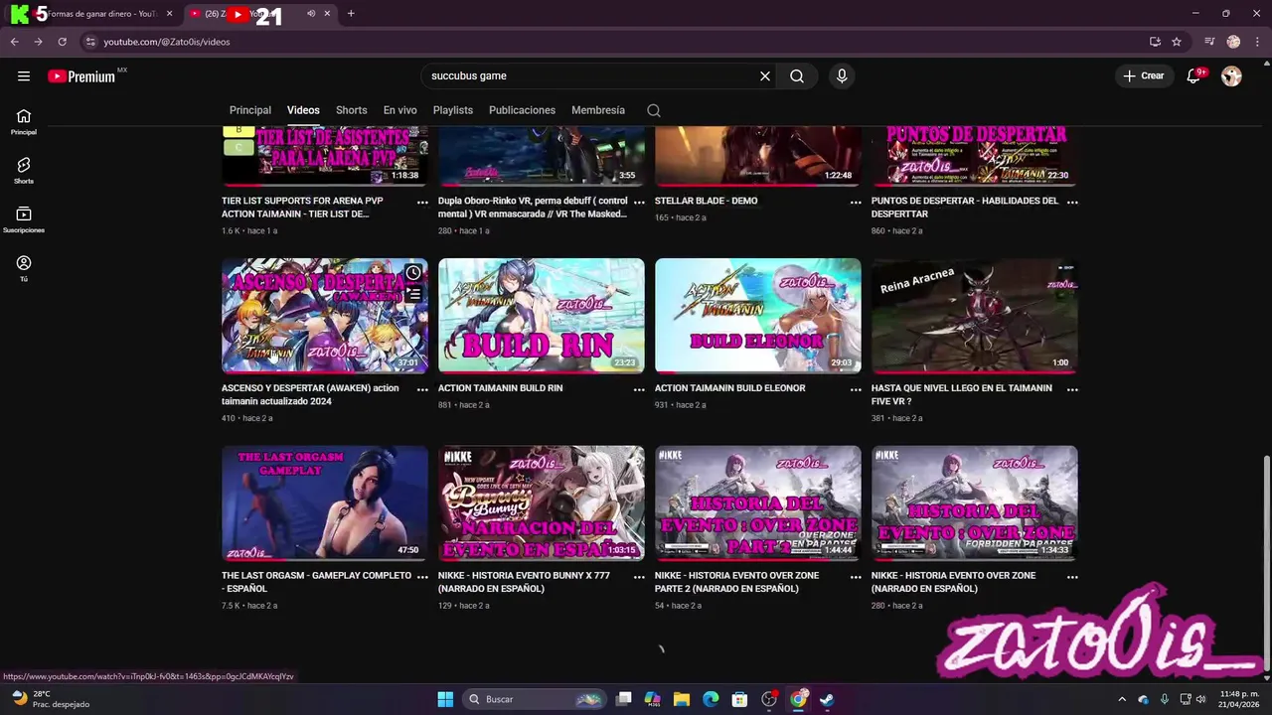Open ACTION TAIMANIN BUILD ELEONOR title link
1272x715 pixels.
pos(729,388)
